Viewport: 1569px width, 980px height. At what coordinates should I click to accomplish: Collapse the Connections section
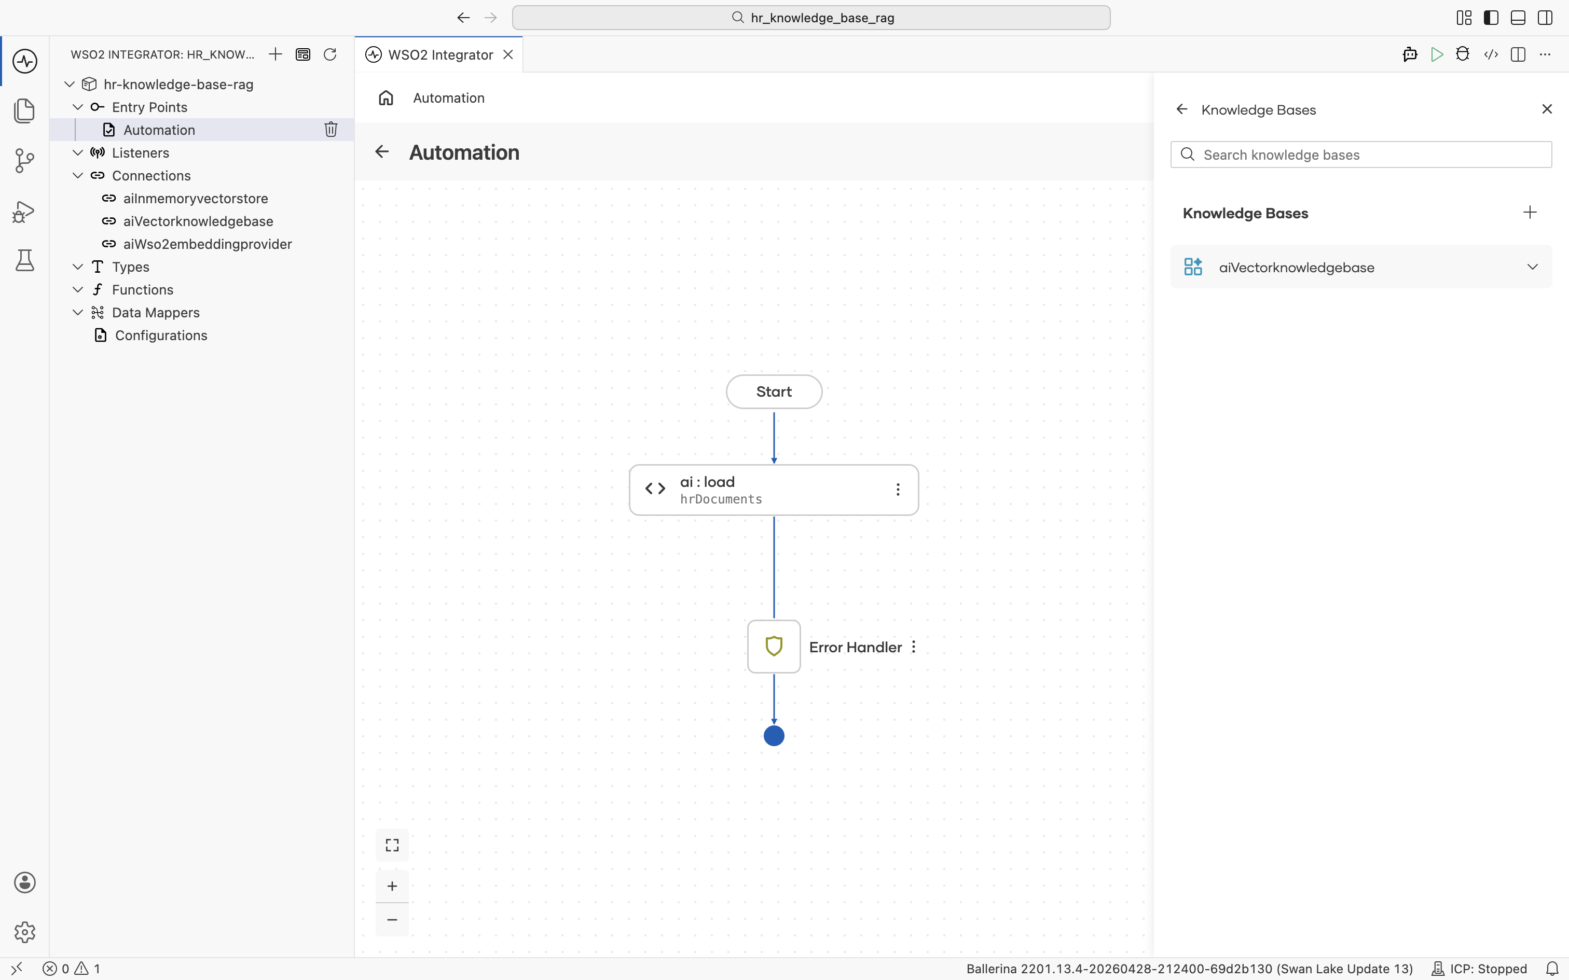click(78, 176)
